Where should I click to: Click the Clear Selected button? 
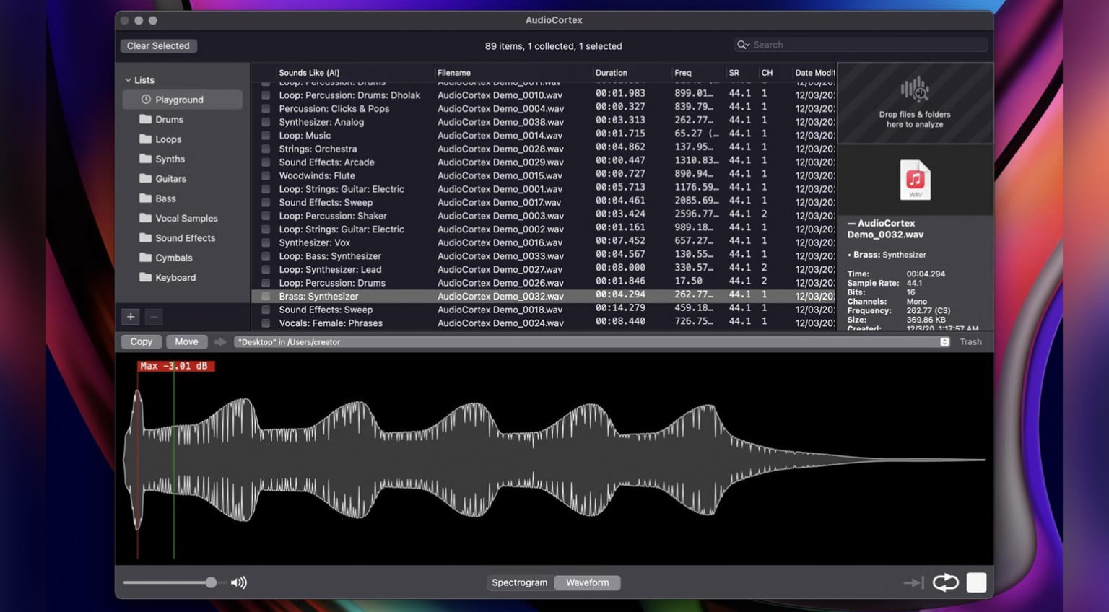tap(158, 45)
